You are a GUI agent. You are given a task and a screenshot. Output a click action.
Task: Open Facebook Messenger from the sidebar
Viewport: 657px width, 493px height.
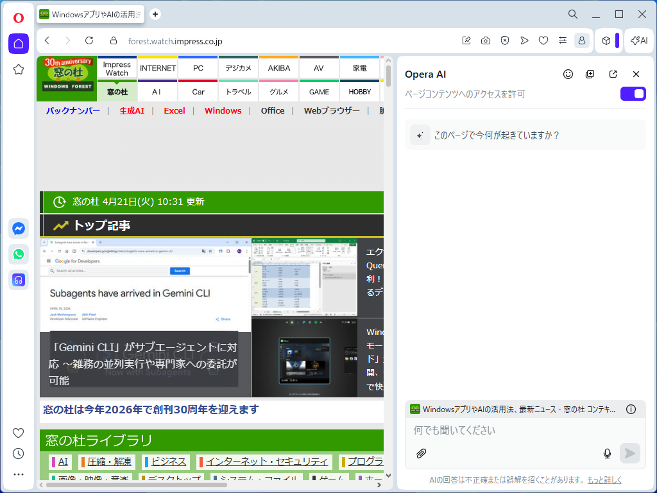tap(19, 228)
